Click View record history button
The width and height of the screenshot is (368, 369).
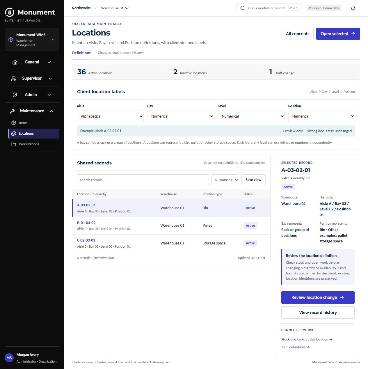pyautogui.click(x=318, y=313)
